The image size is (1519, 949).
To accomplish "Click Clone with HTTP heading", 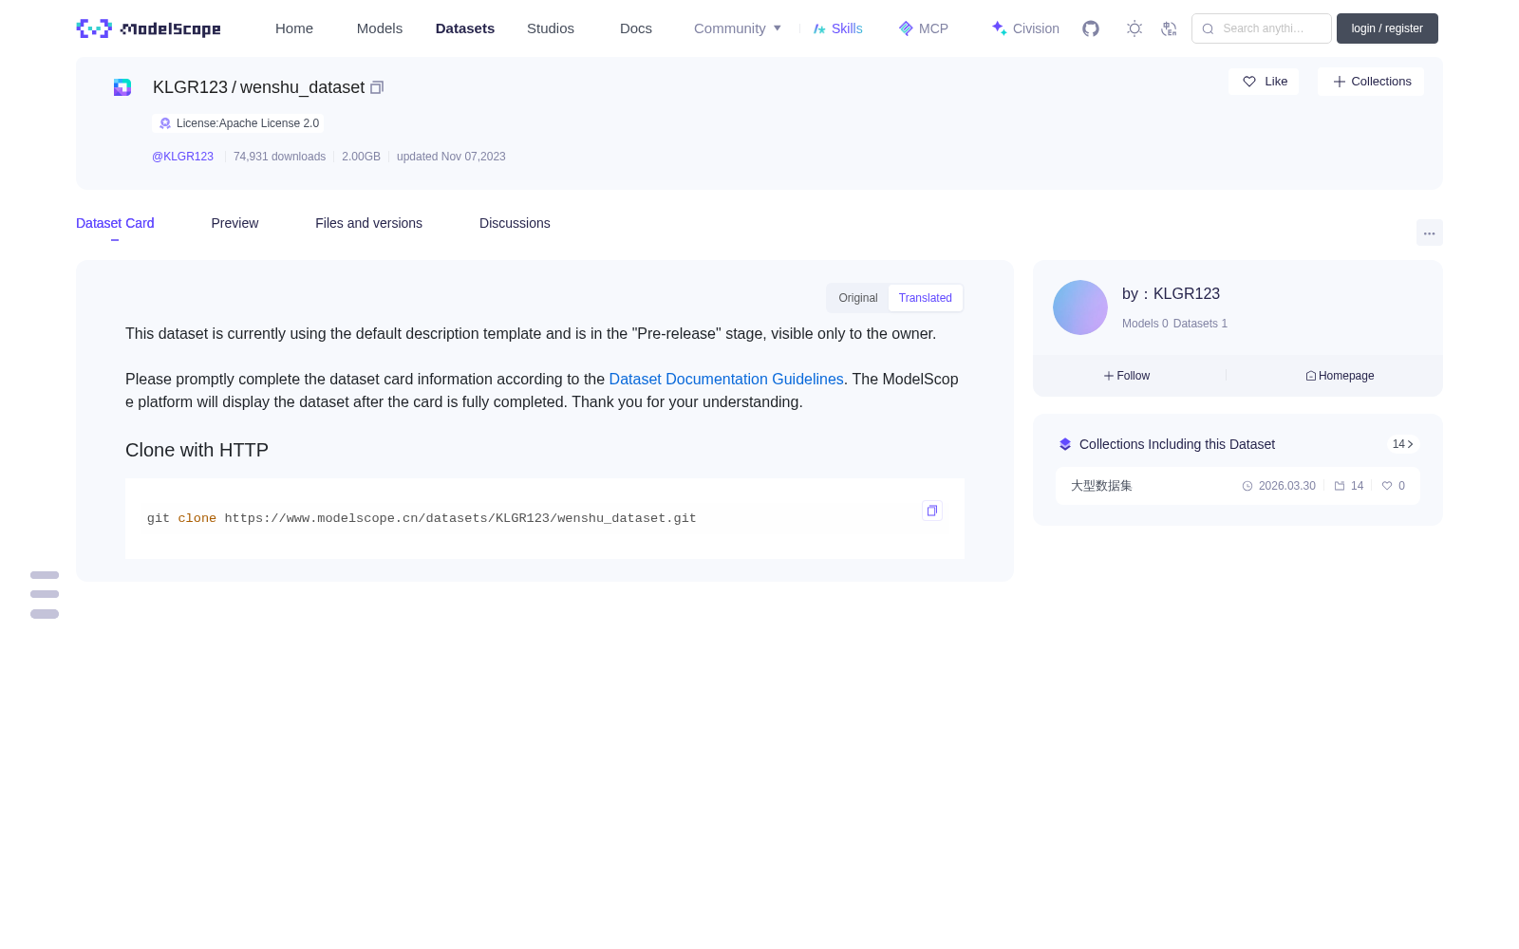I will click(x=197, y=450).
